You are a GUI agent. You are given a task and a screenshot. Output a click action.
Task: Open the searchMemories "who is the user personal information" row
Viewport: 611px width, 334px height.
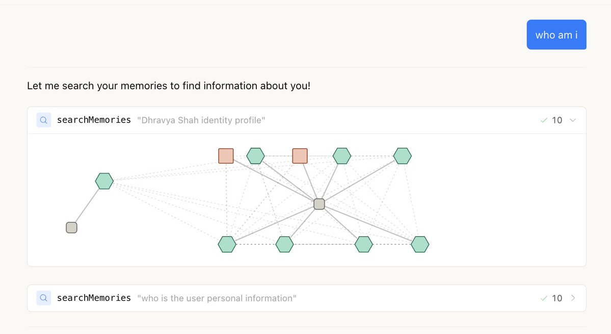pos(307,298)
